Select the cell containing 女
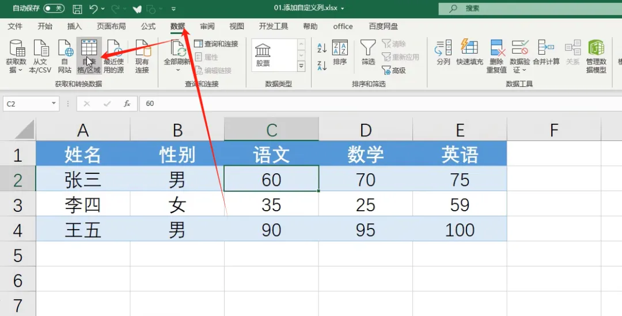Image resolution: width=622 pixels, height=316 pixels. [177, 205]
